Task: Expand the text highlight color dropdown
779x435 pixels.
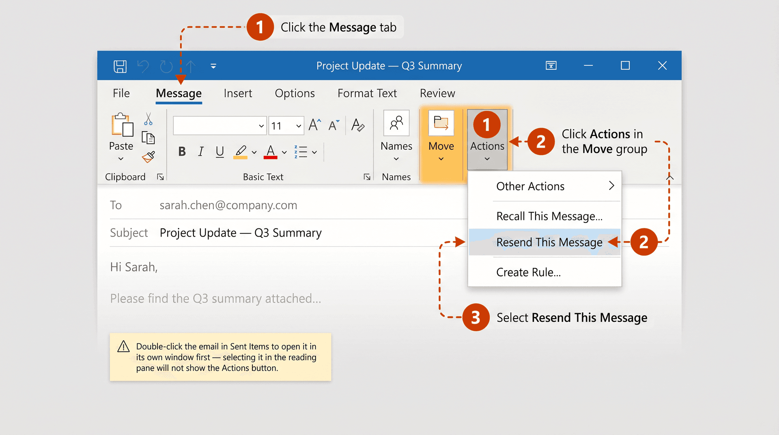Action: point(254,152)
